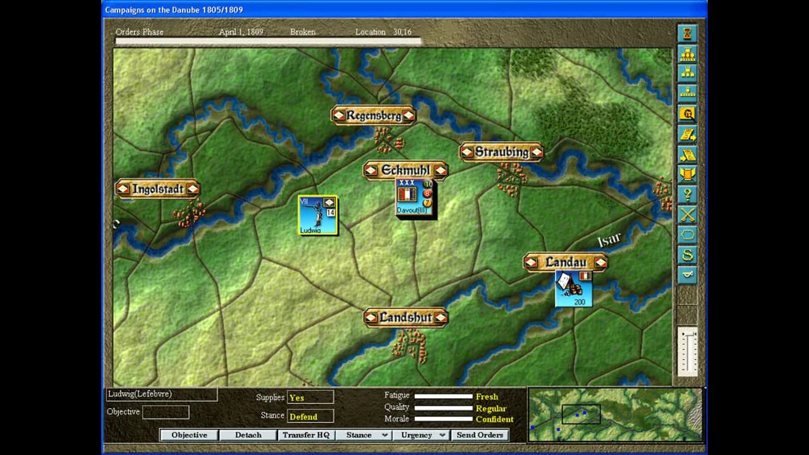Click the Quality level bar
809x455 pixels.
(444, 408)
